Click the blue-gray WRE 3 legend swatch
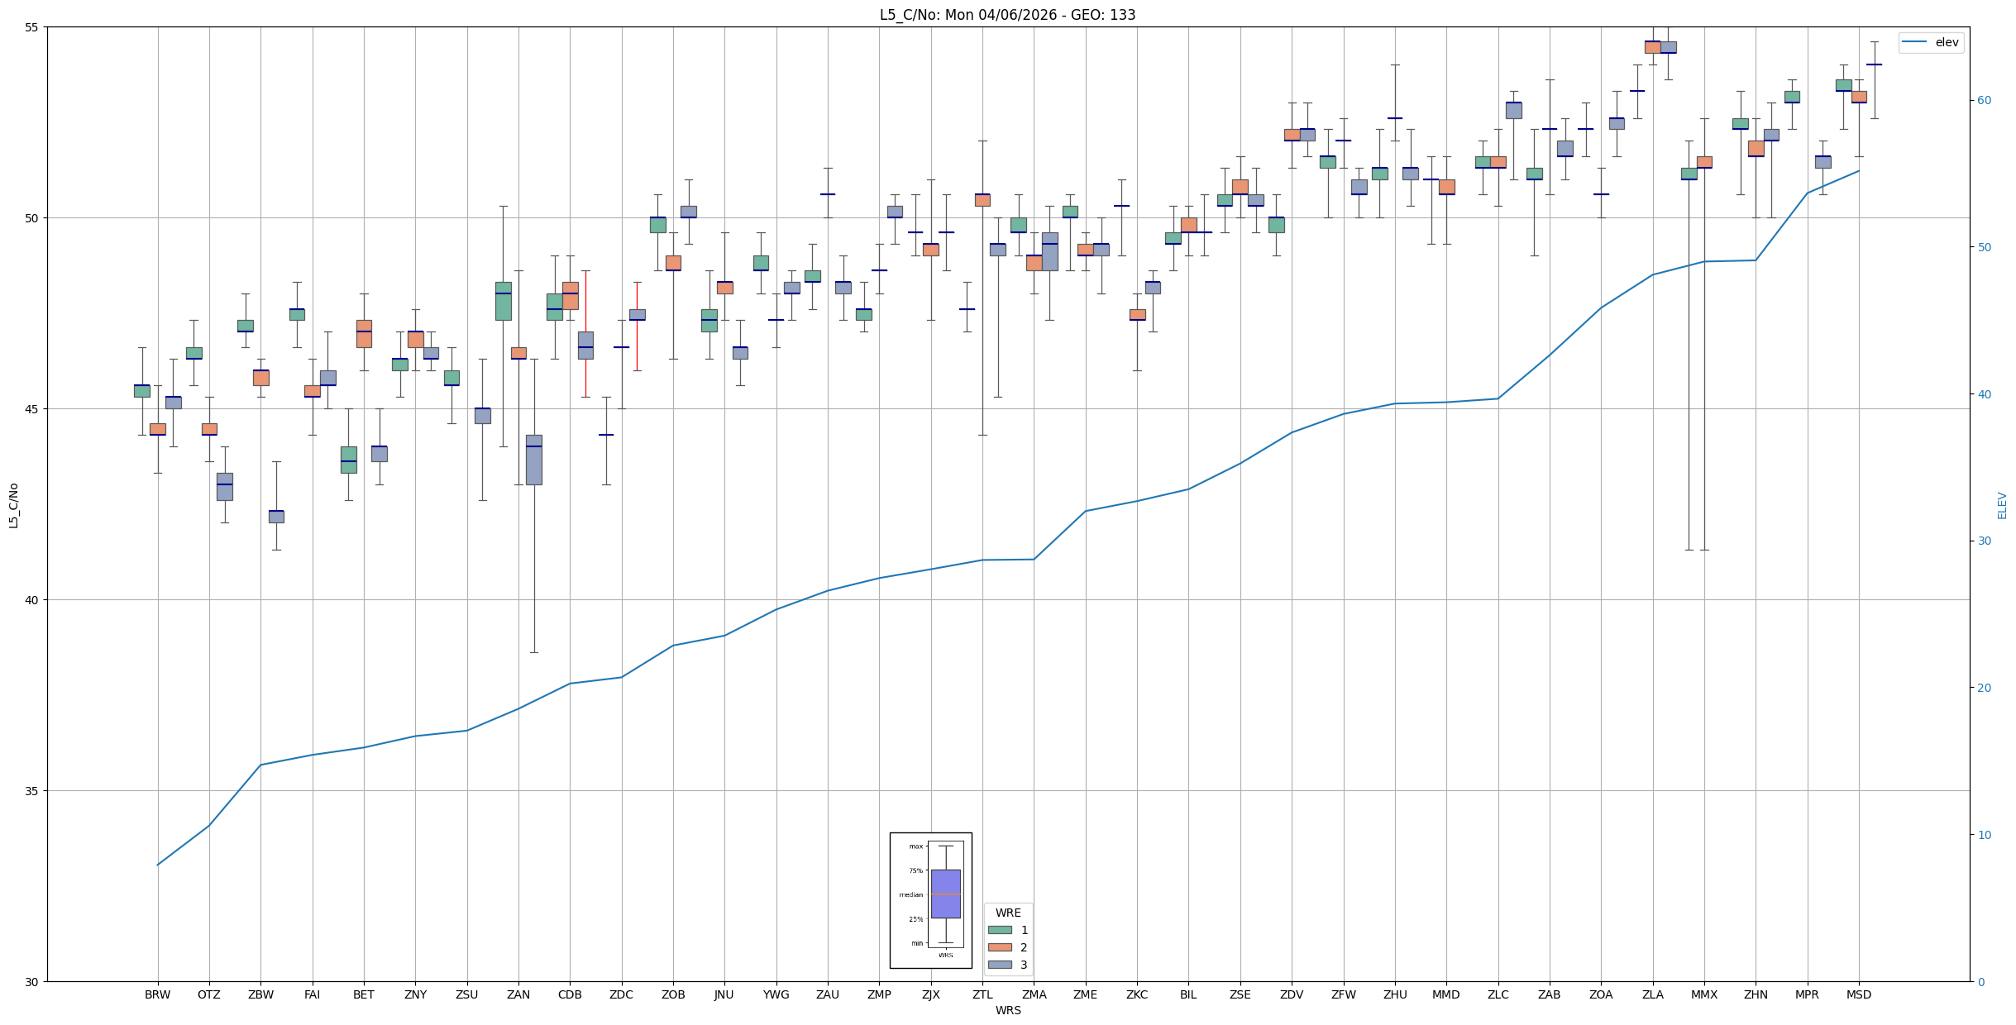The image size is (2016, 1025). coord(999,965)
